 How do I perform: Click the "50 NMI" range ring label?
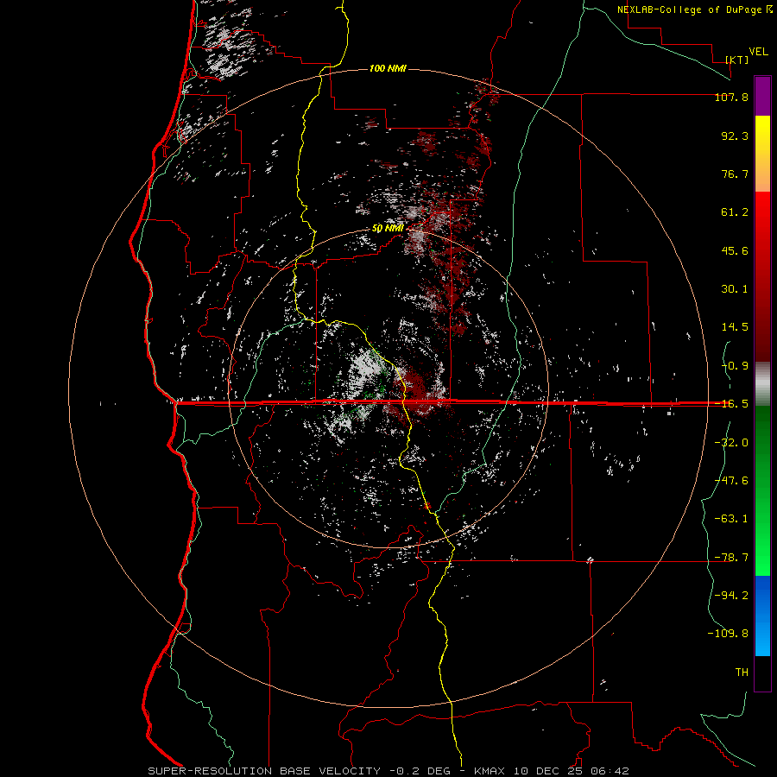click(x=388, y=229)
